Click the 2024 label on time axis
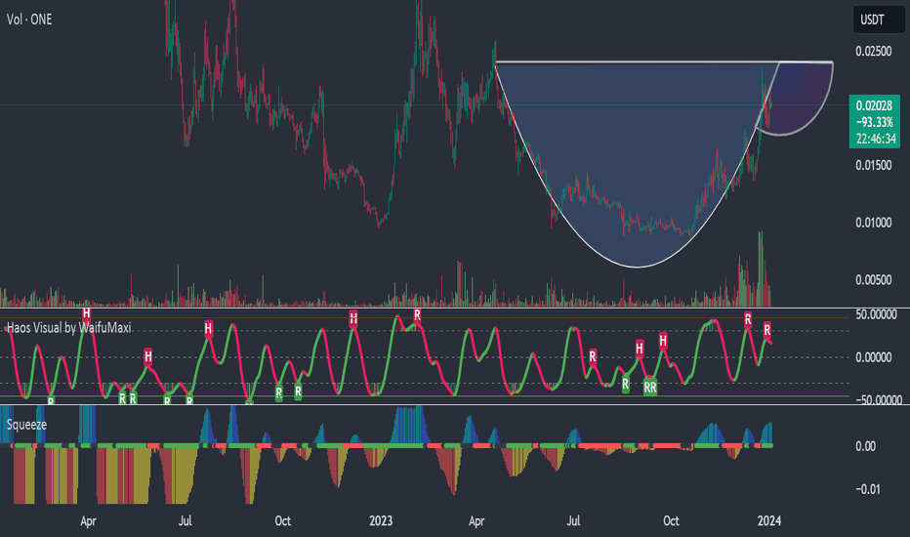Image resolution: width=910 pixels, height=537 pixels. click(769, 520)
